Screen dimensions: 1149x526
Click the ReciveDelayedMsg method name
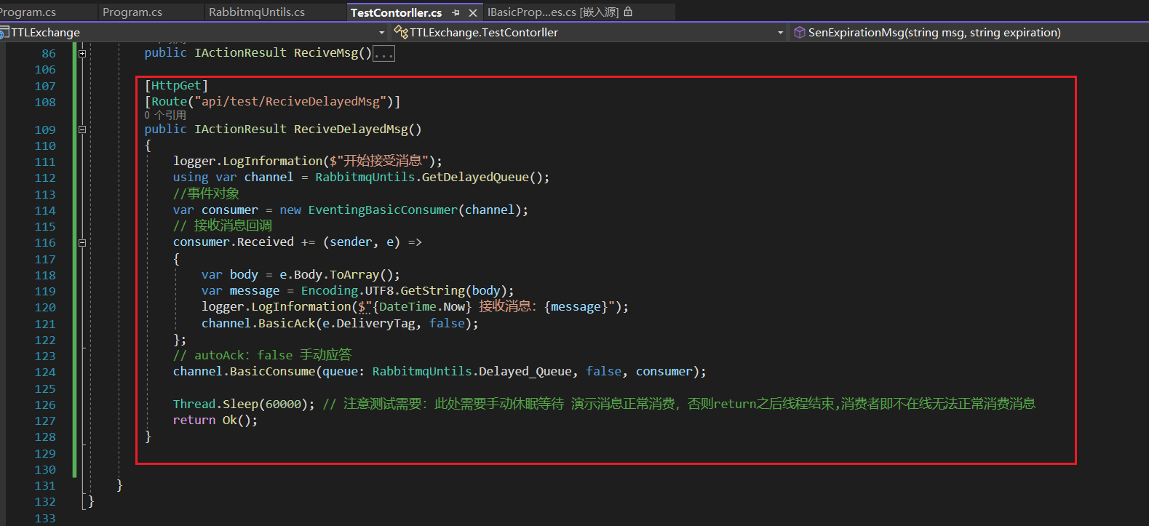coord(351,129)
